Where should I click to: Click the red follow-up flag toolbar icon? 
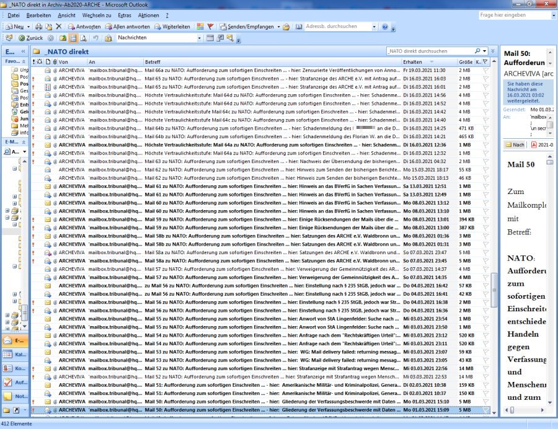point(210,27)
